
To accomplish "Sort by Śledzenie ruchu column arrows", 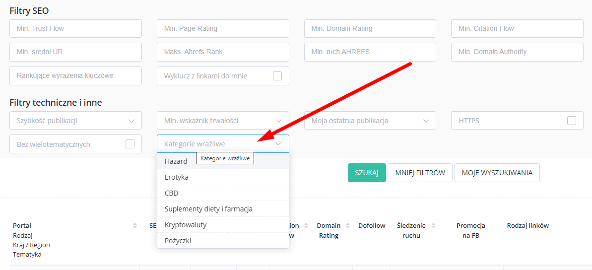I will [x=433, y=225].
